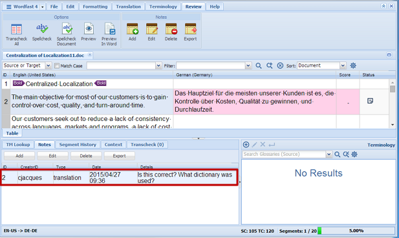Image resolution: width=399 pixels, height=238 pixels.
Task: Click the segment table vertical scrollbar thumb
Action: (393, 89)
